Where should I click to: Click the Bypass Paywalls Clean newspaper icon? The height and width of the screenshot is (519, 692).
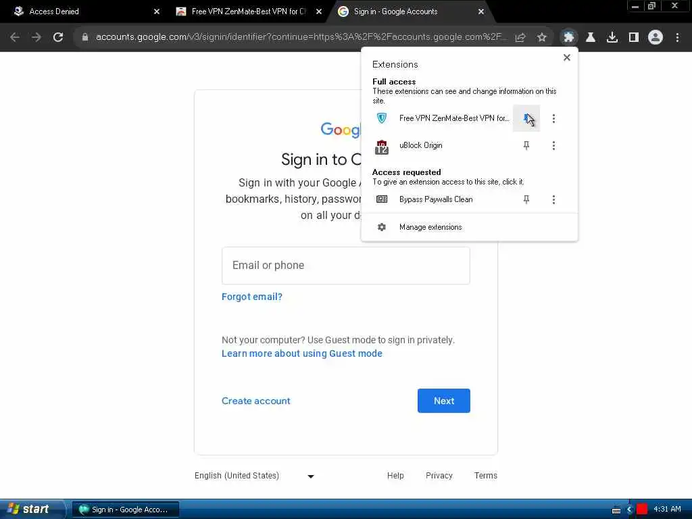(x=382, y=199)
